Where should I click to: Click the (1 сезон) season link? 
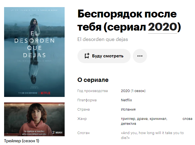pyautogui.click(x=138, y=91)
